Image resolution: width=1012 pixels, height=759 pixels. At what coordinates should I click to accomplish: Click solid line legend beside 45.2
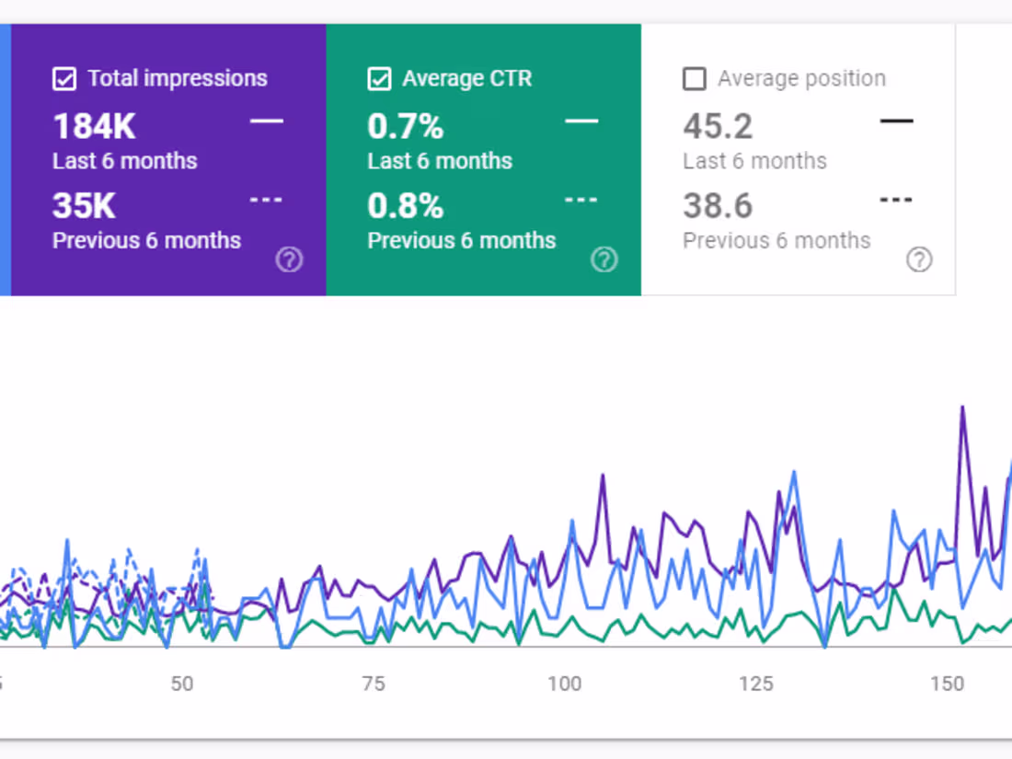click(896, 121)
